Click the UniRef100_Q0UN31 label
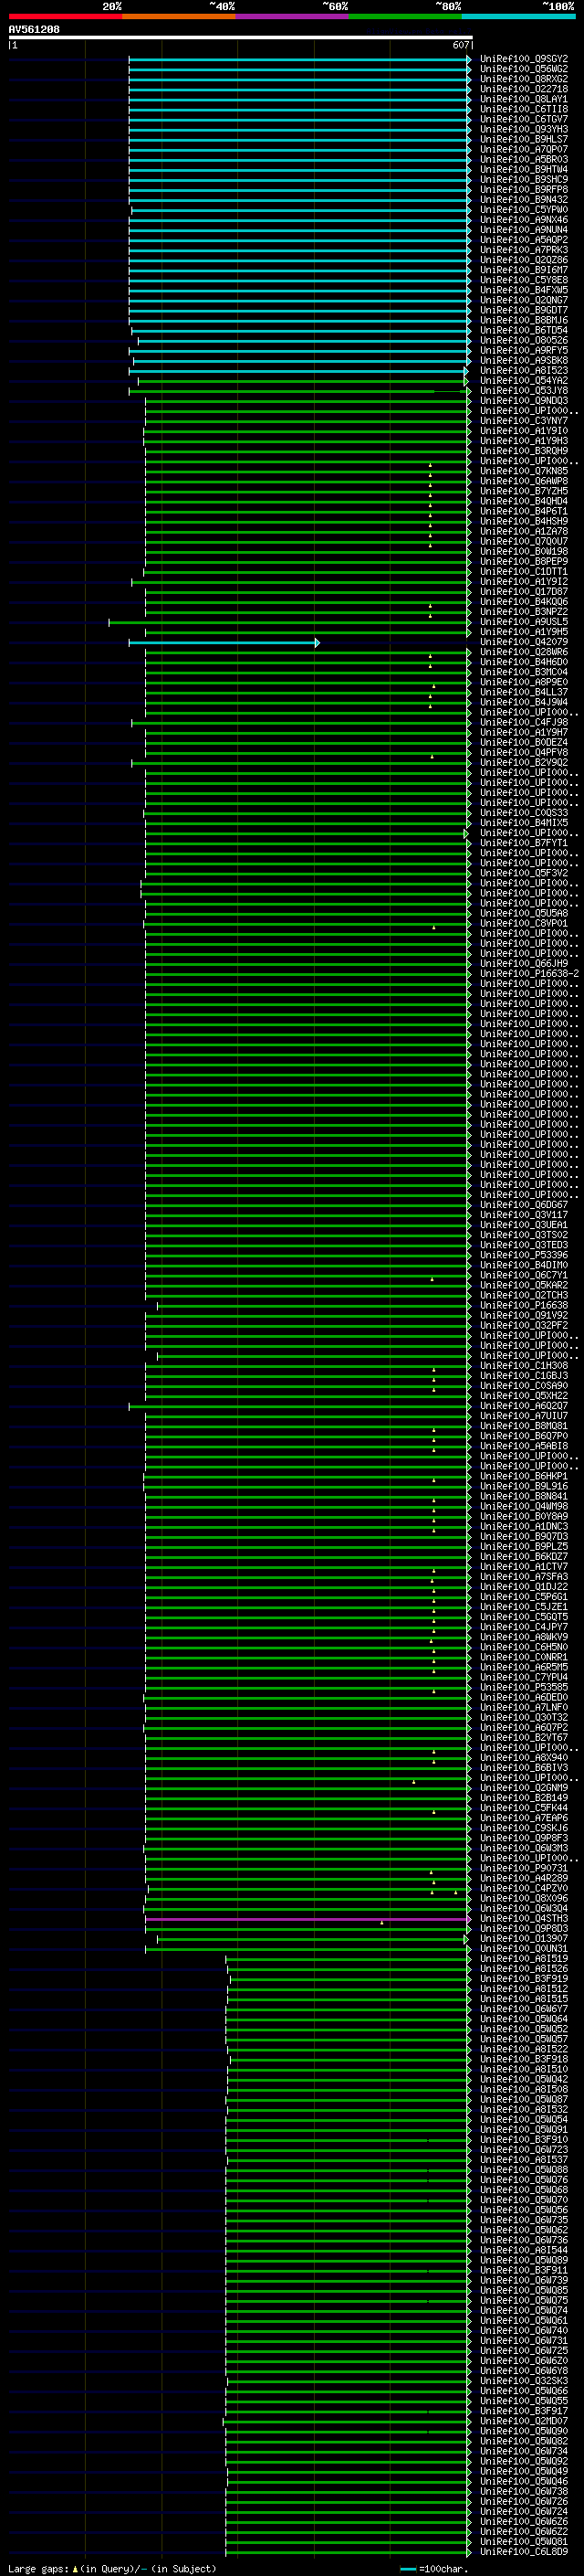This screenshot has width=584, height=2576. click(523, 1949)
